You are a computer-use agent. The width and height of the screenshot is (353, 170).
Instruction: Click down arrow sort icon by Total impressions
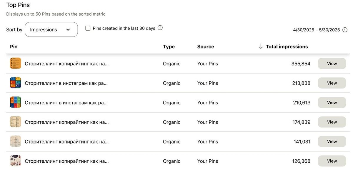tap(261, 47)
